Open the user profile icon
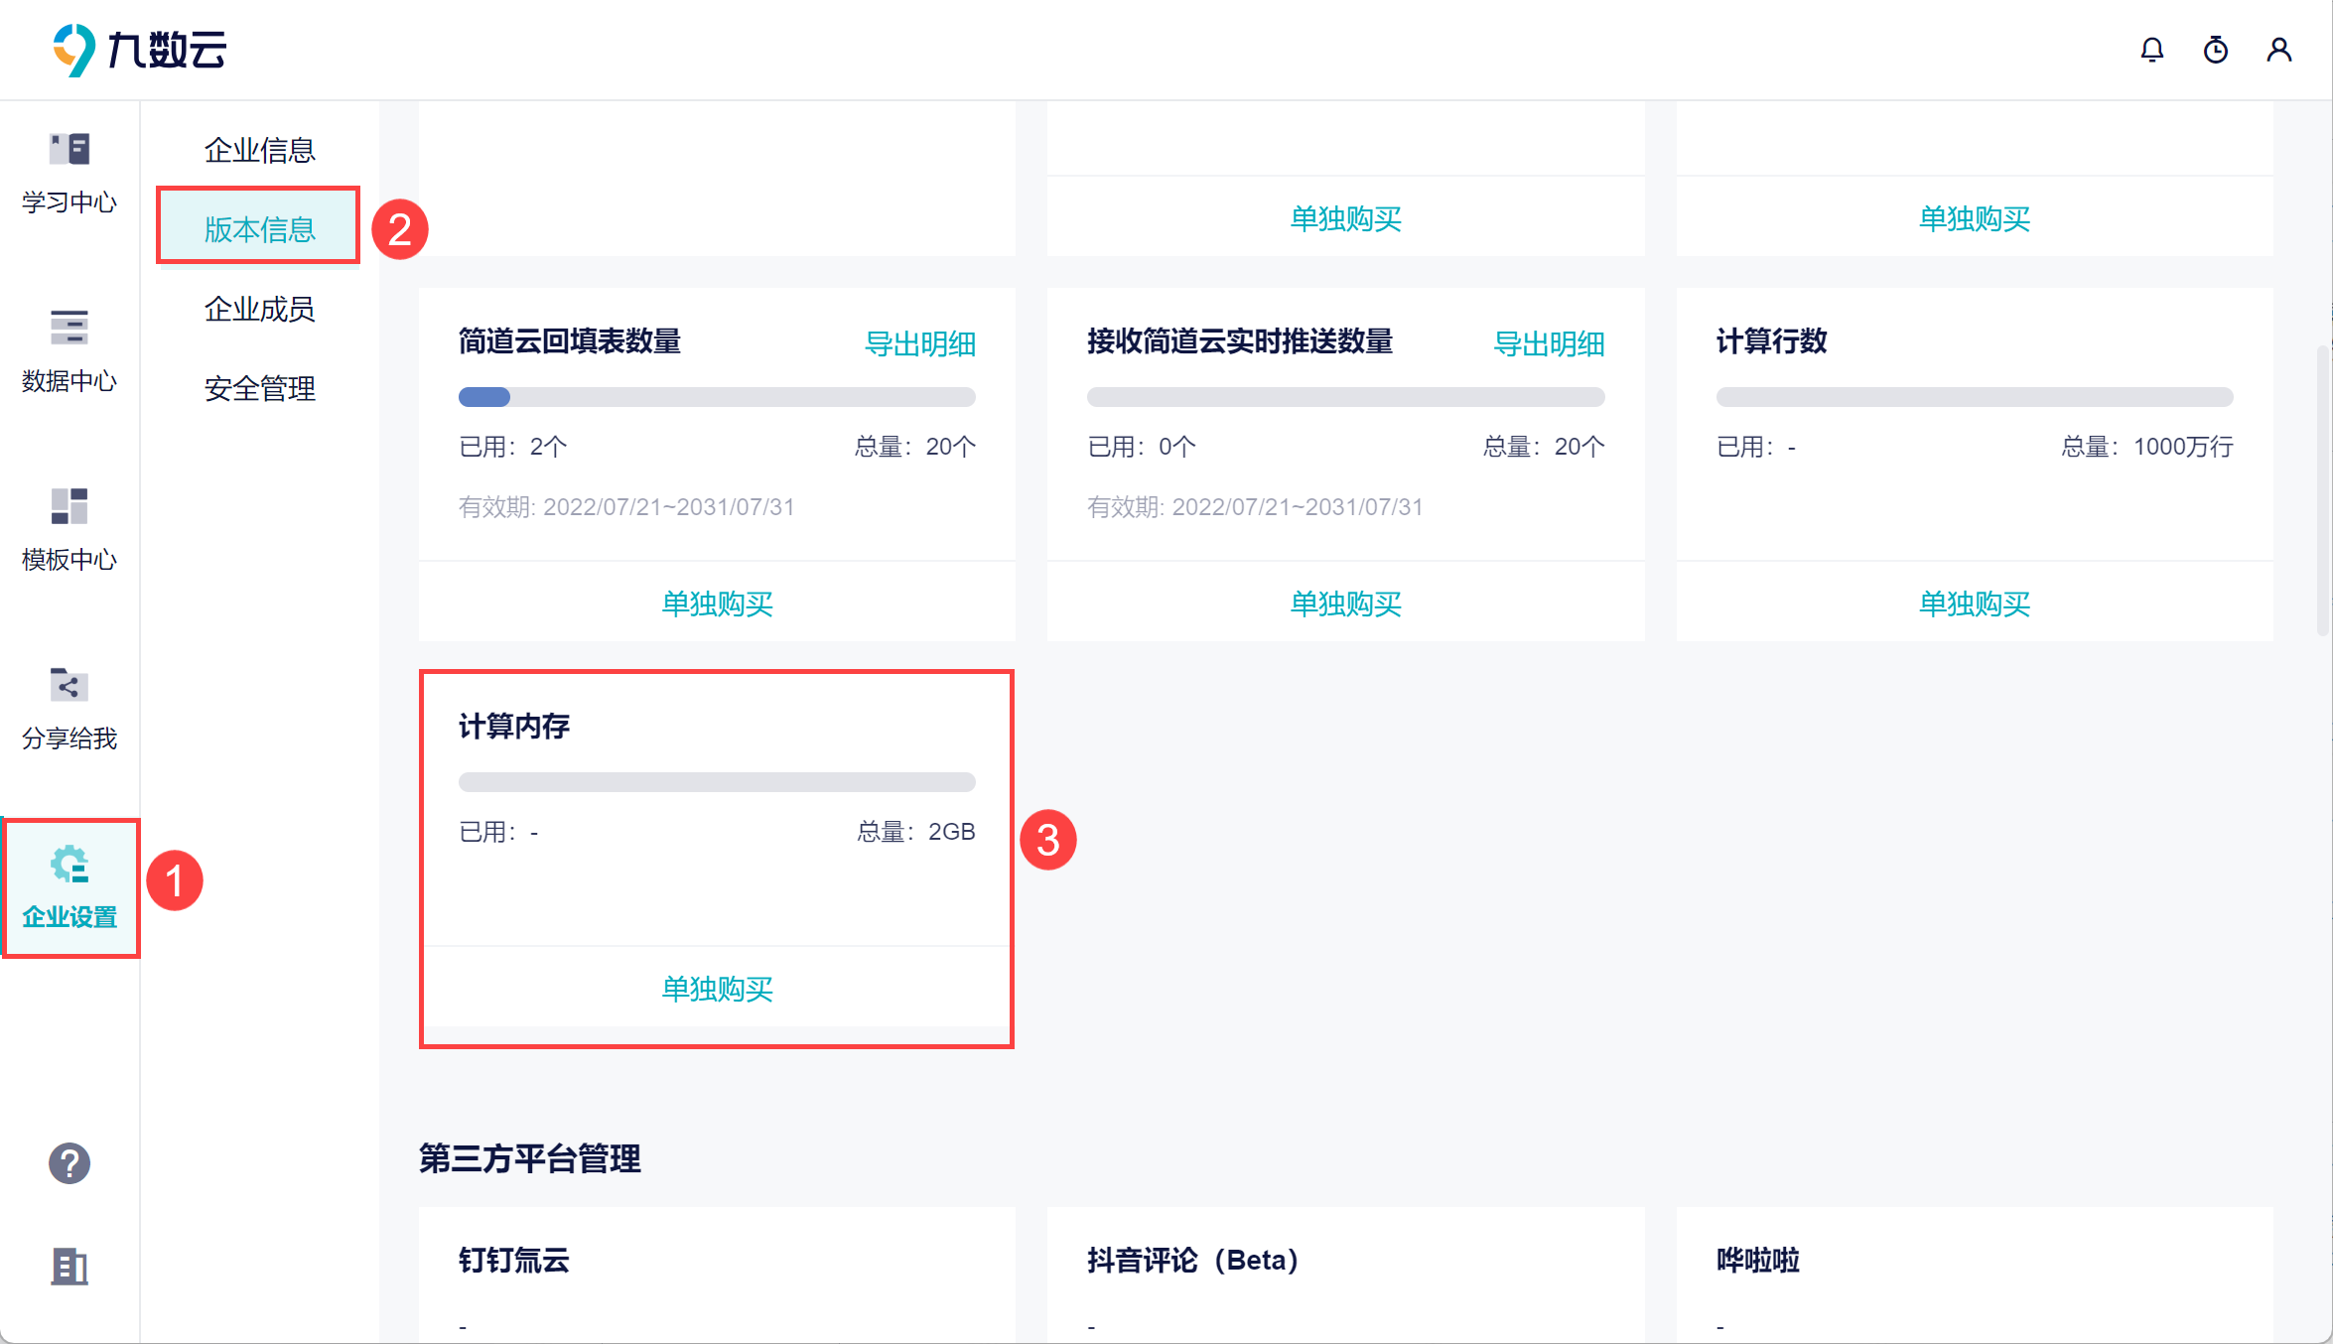2333x1344 pixels. point(2278,50)
